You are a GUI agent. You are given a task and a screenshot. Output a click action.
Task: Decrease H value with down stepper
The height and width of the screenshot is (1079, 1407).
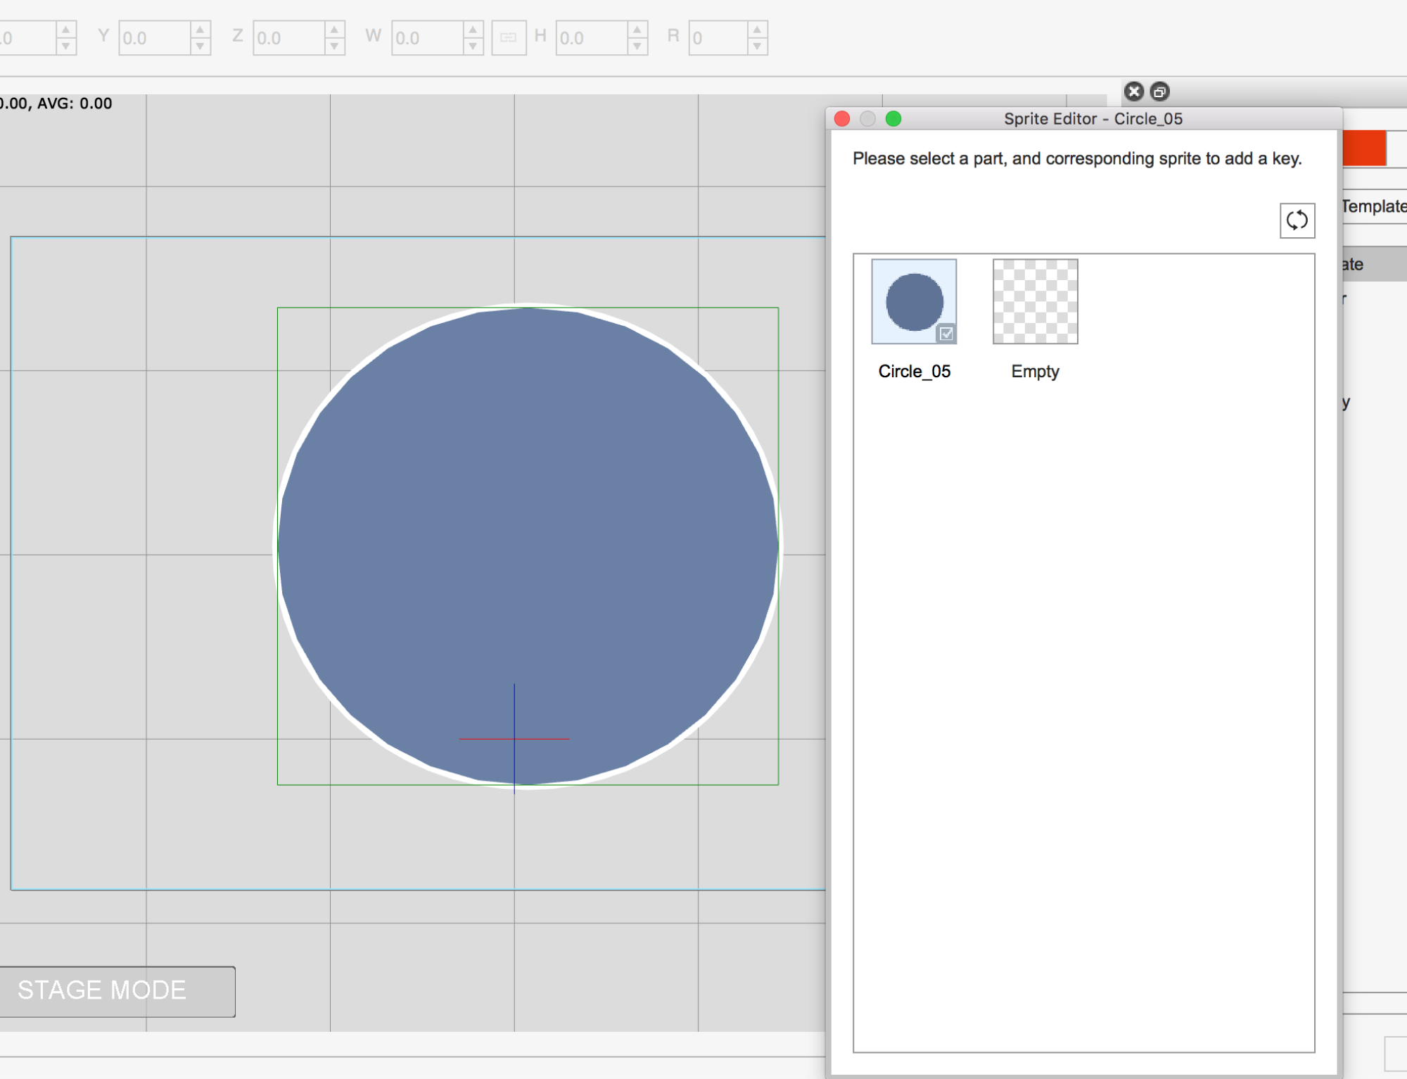(x=637, y=46)
